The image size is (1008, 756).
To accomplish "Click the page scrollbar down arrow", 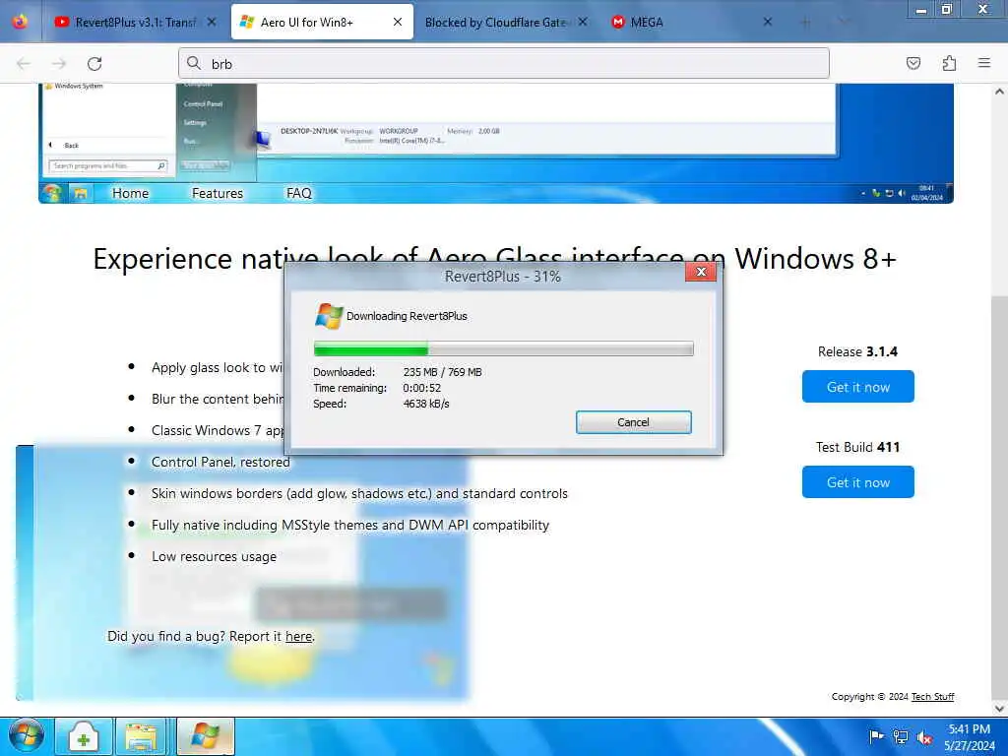I will [x=1000, y=708].
